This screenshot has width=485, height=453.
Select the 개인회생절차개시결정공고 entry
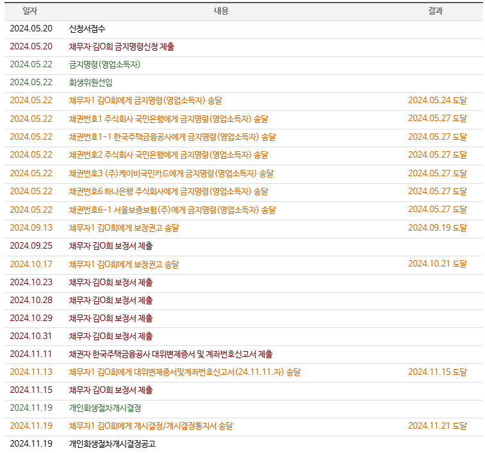click(x=112, y=444)
